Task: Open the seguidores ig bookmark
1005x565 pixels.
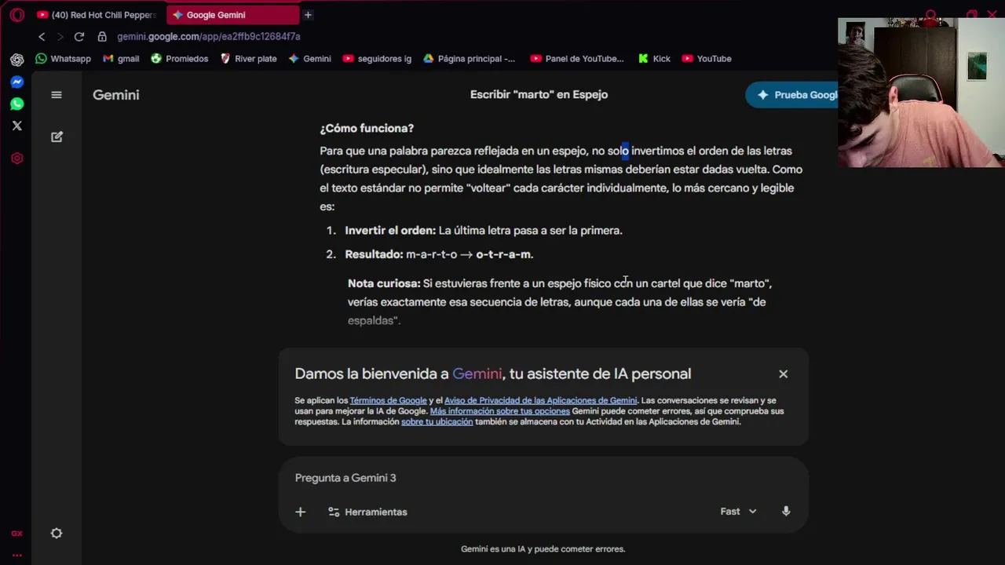Action: click(x=377, y=59)
